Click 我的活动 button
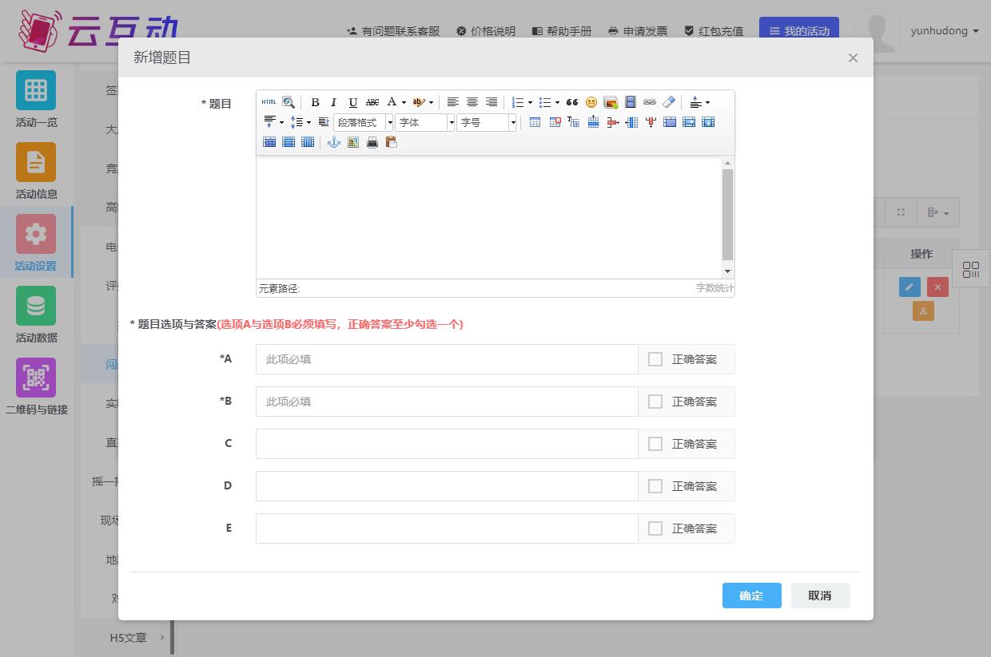The image size is (991, 657). (x=799, y=31)
